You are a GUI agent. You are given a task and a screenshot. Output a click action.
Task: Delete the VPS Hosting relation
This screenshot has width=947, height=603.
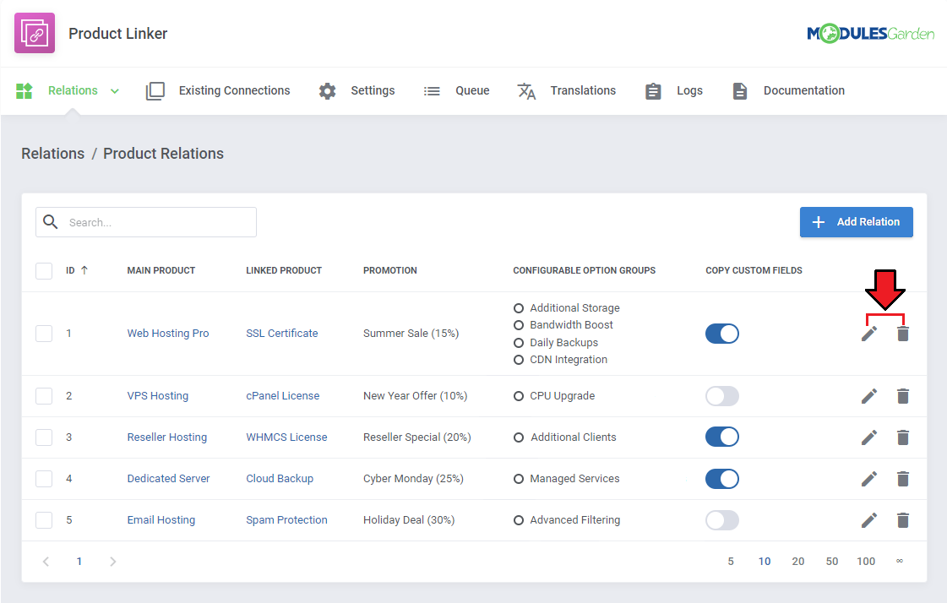903,396
